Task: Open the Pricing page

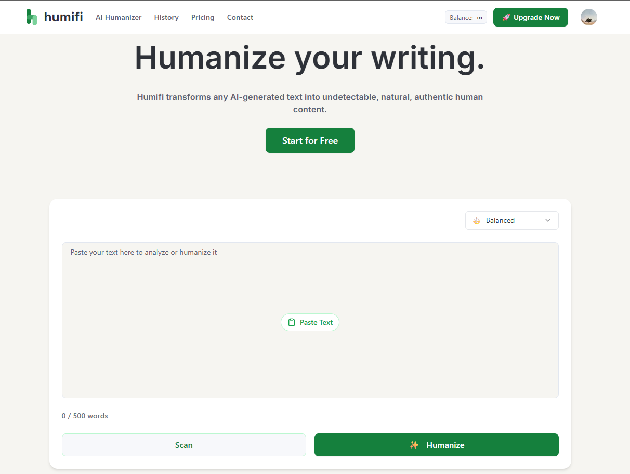Action: [203, 17]
